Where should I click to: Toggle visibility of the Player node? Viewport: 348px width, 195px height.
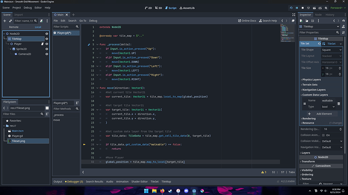(x=46, y=44)
